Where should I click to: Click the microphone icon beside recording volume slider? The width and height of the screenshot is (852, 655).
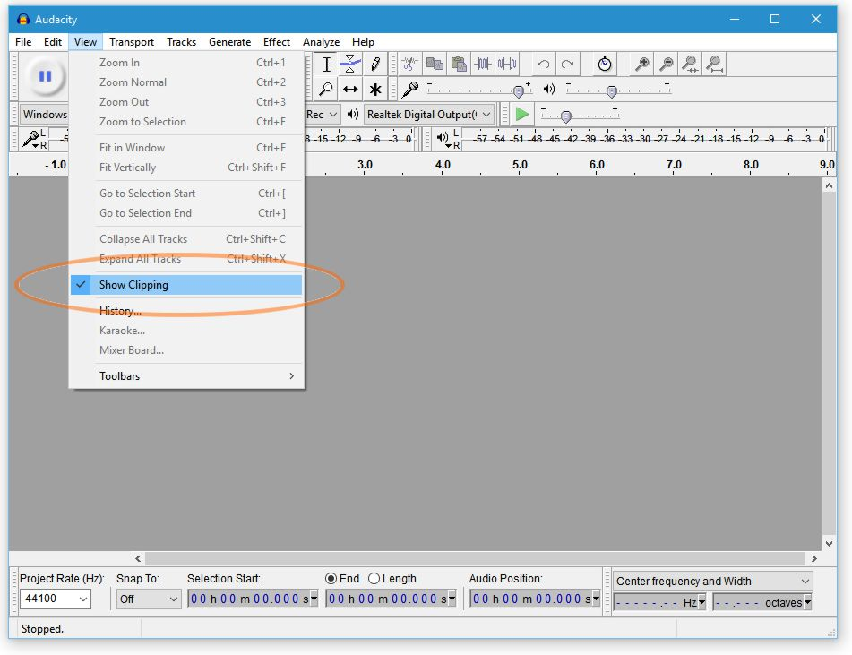click(409, 89)
